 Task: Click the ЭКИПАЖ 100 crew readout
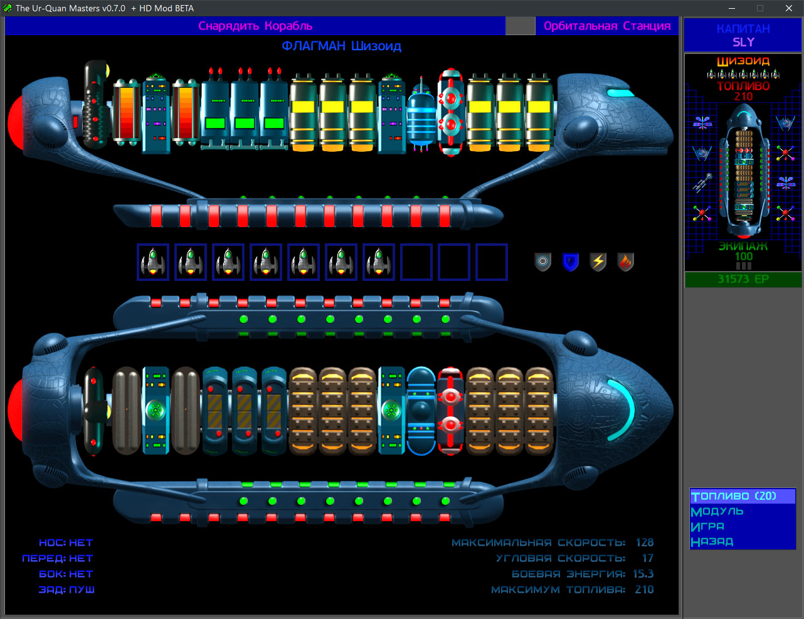[x=744, y=251]
